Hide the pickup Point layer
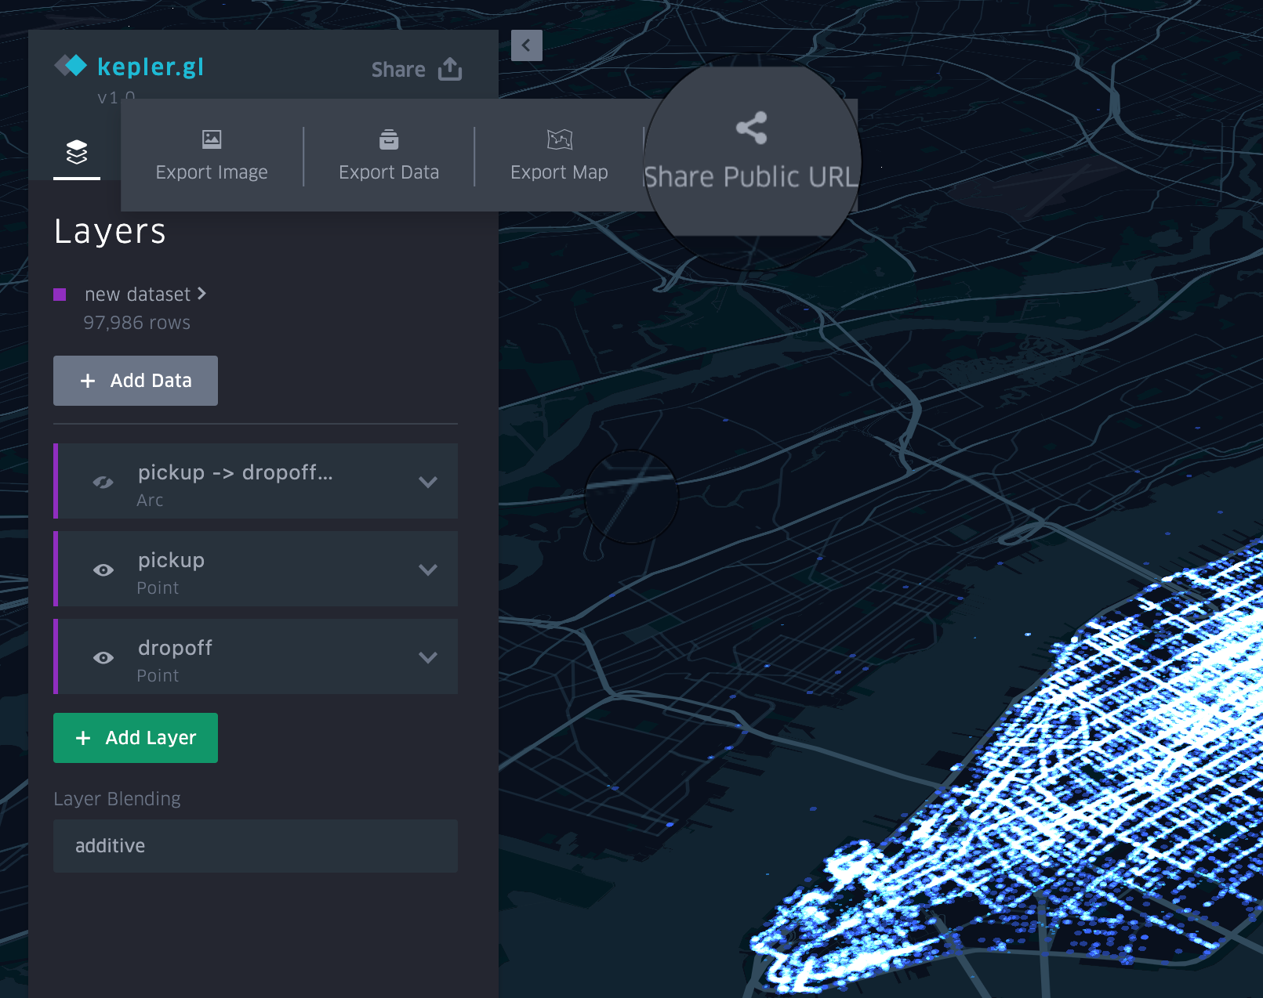 [103, 570]
